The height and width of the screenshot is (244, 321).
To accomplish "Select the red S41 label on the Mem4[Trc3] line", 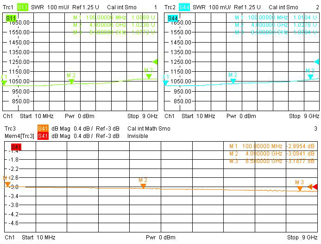I will pos(43,136).
